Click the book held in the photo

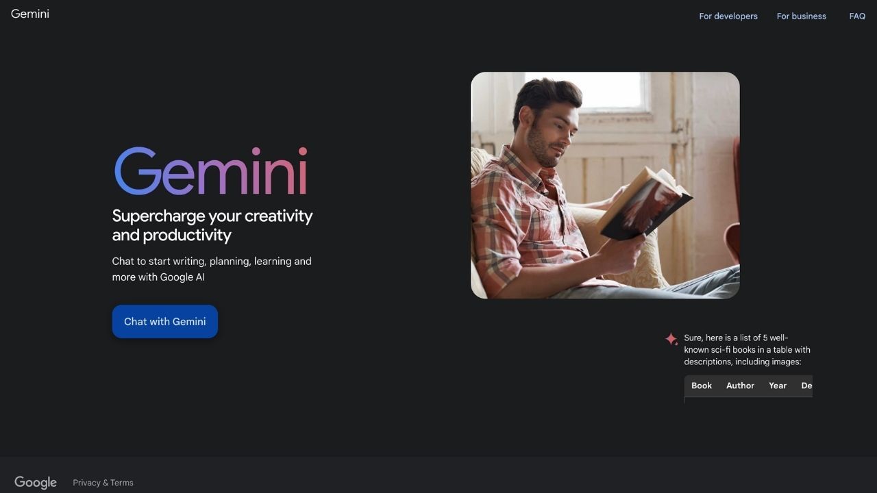point(644,203)
